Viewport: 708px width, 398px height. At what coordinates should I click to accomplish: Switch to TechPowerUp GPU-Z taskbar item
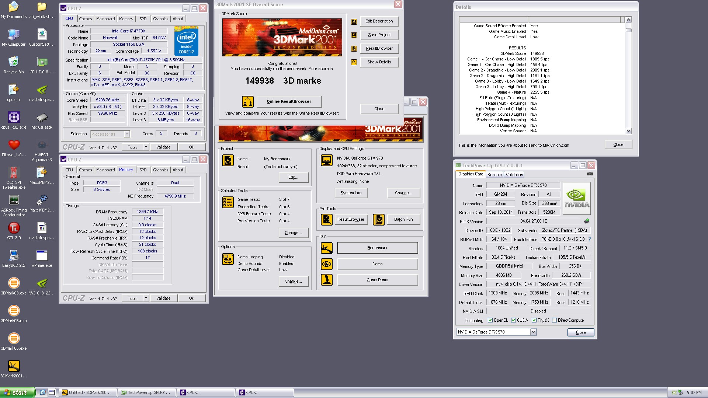(147, 392)
